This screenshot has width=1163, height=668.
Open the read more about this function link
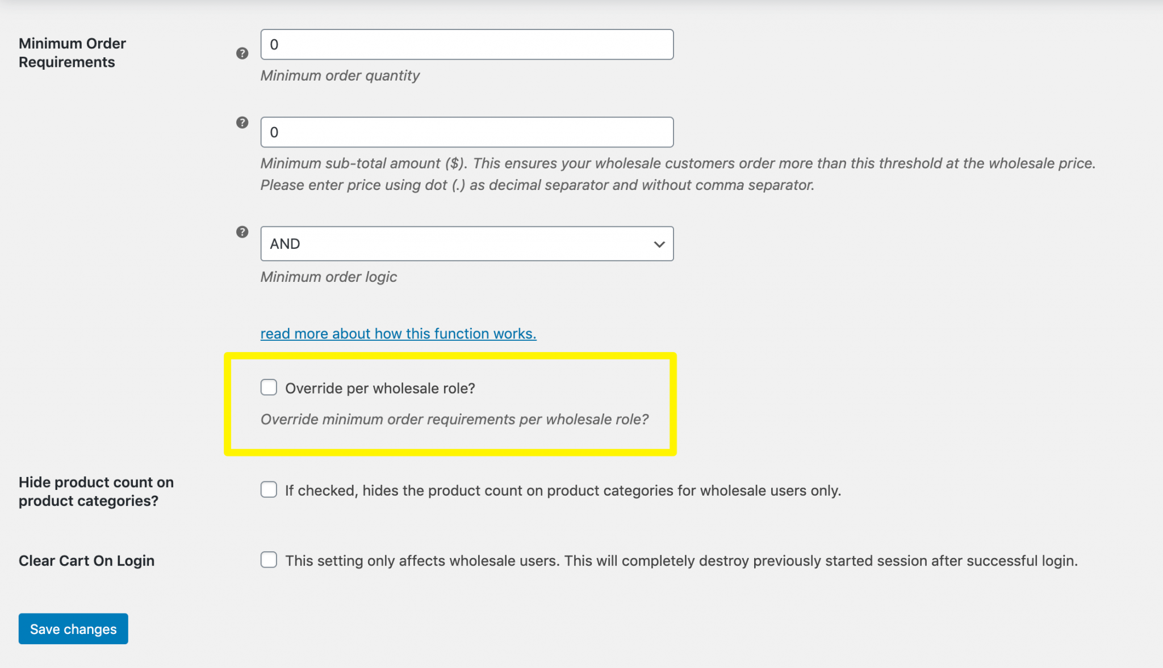tap(398, 333)
